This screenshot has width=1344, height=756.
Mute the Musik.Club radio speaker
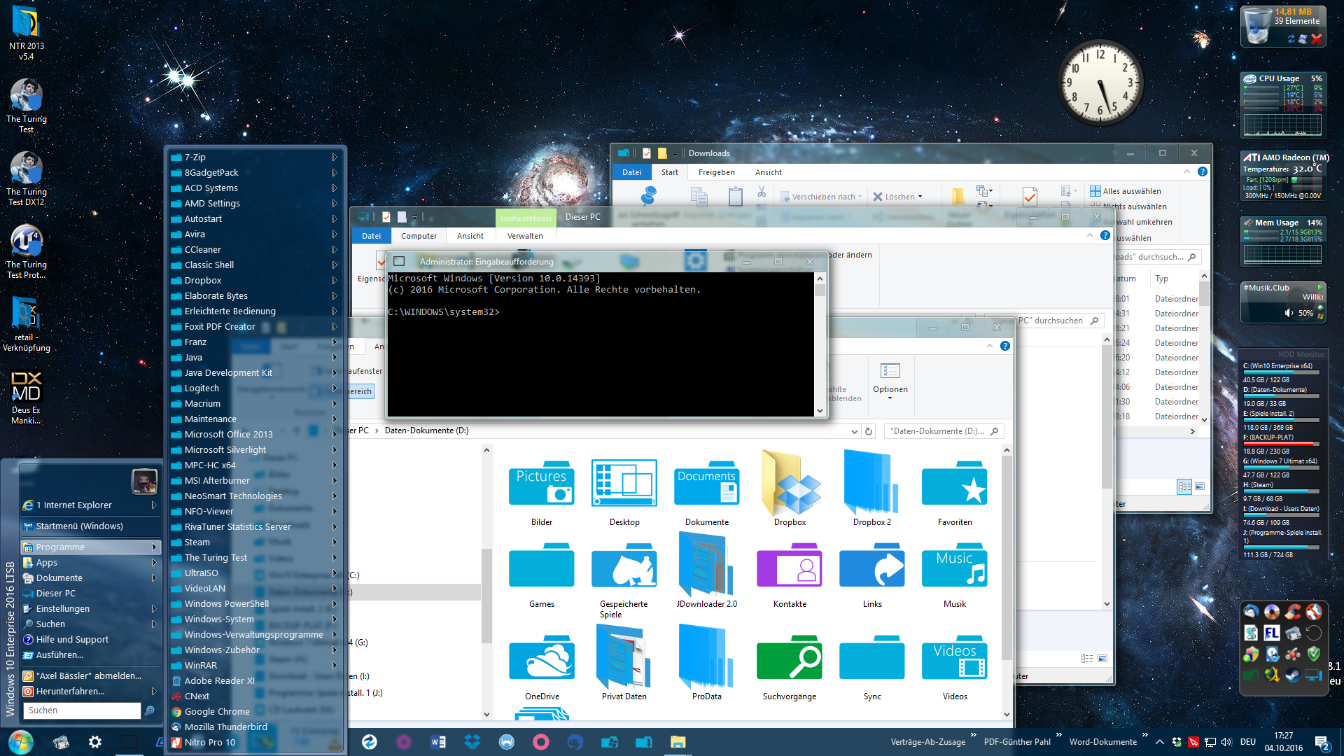click(x=1289, y=313)
